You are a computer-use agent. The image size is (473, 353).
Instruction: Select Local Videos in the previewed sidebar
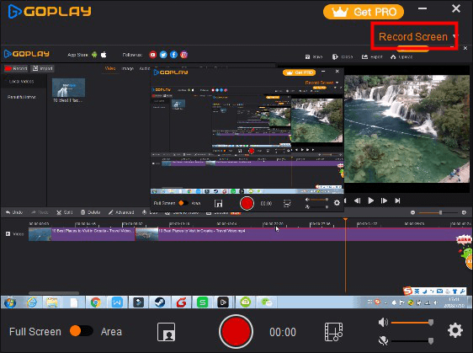(21, 82)
